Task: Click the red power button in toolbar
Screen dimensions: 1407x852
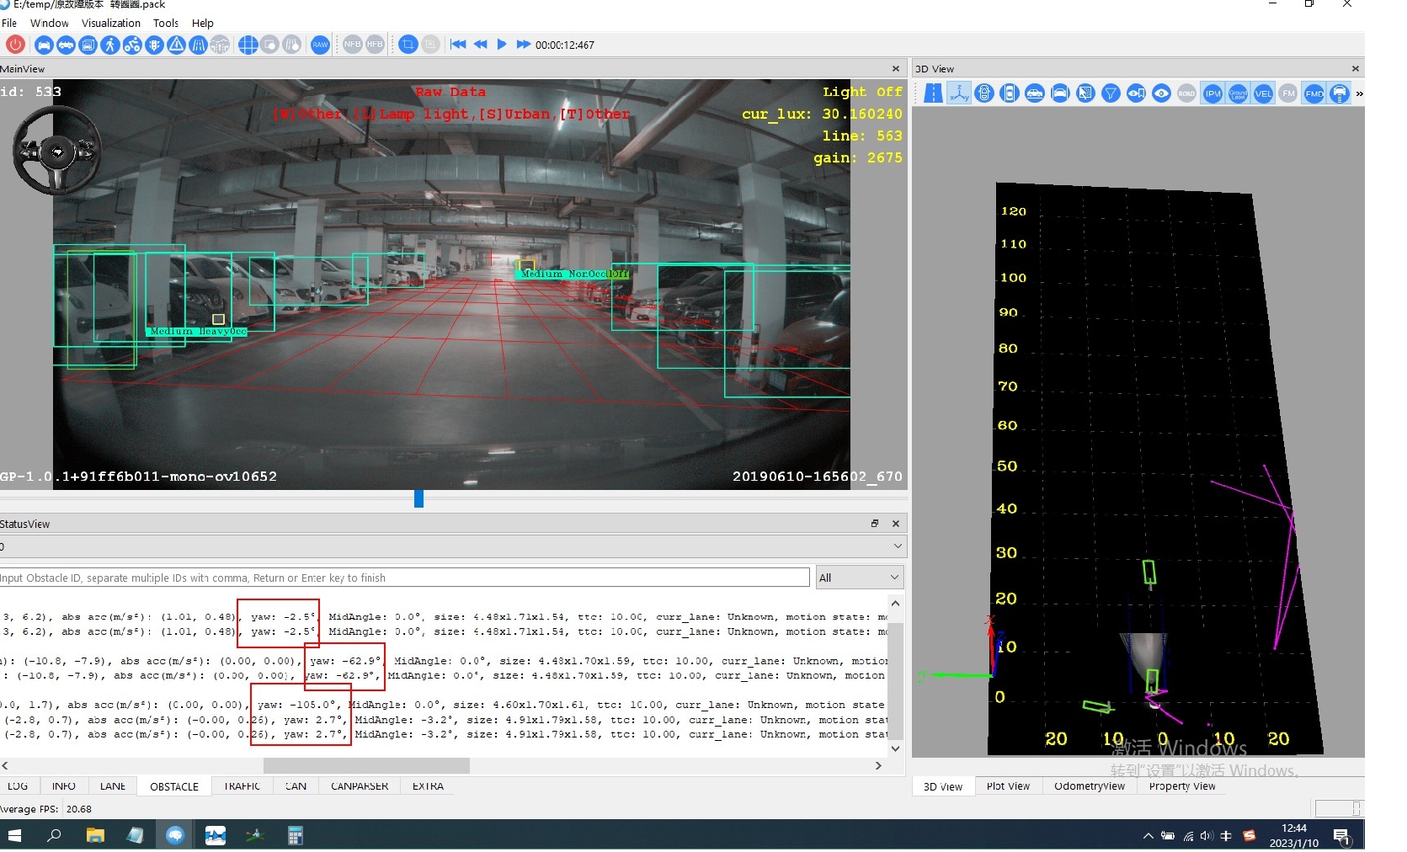Action: (x=15, y=45)
